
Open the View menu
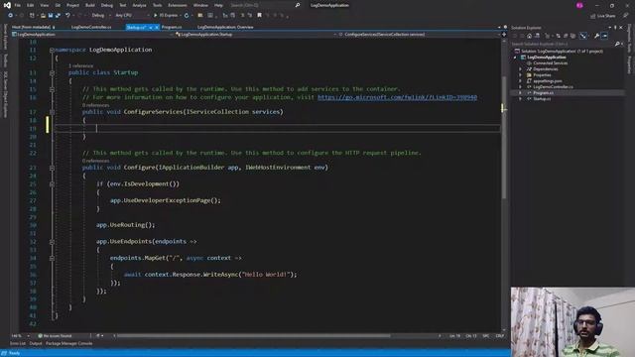point(44,5)
